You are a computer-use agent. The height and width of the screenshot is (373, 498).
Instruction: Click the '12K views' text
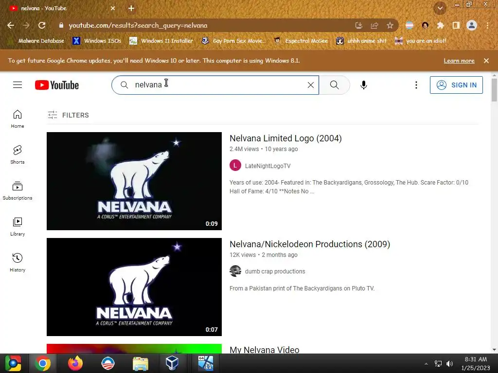tap(243, 255)
